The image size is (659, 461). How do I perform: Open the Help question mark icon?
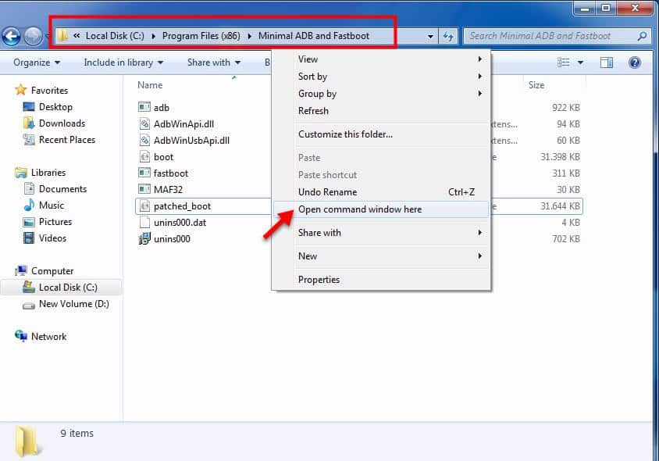[635, 63]
